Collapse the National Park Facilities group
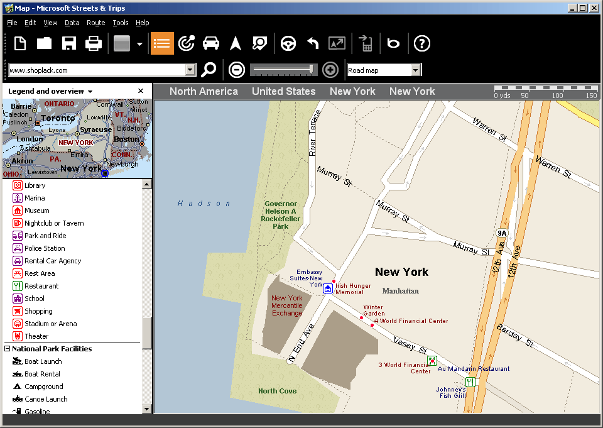 point(7,349)
